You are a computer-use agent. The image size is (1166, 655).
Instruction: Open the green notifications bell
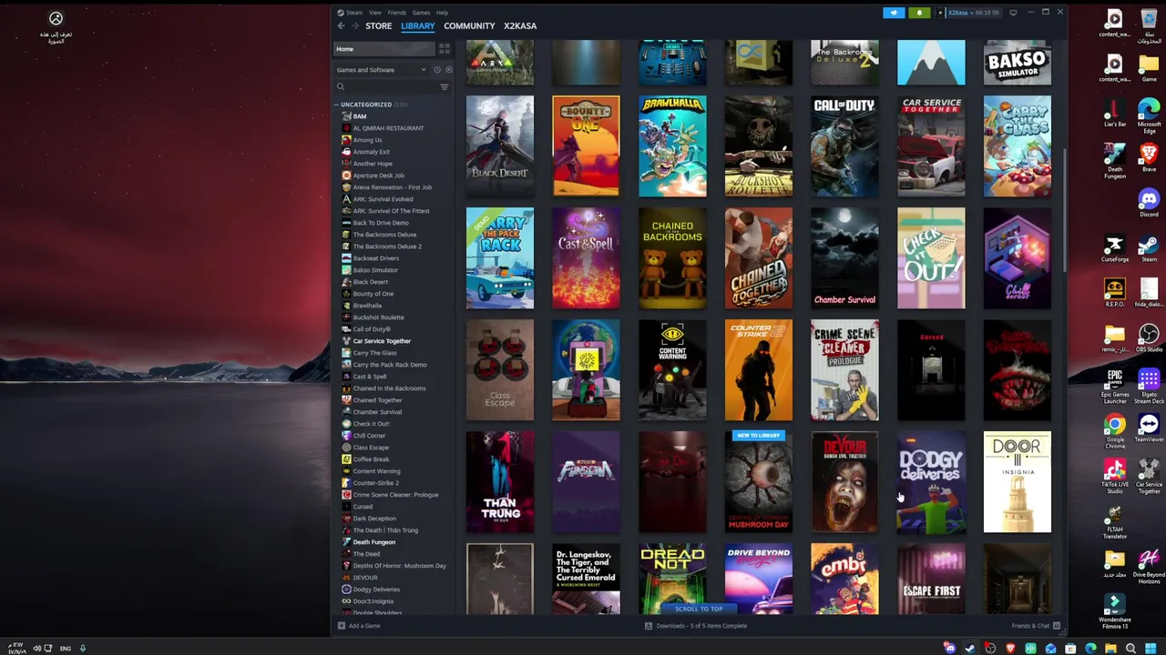919,13
